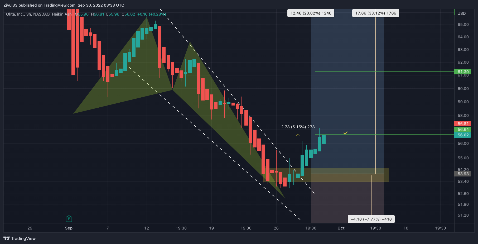Image resolution: width=478 pixels, height=244 pixels.
Task: Click the 53.93 gray price label
Action: tap(463, 174)
